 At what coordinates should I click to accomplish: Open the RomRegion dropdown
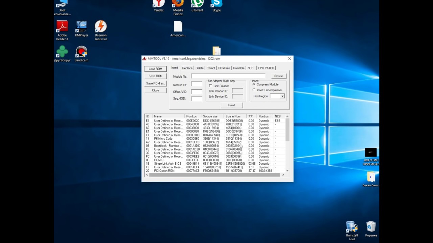point(282,96)
